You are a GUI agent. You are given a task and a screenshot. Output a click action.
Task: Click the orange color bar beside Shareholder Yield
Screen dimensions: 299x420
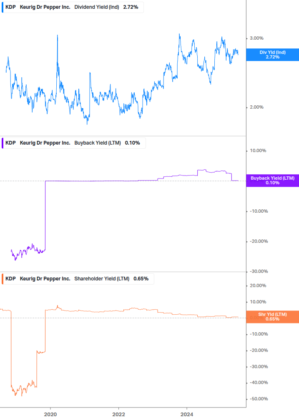click(x=3, y=279)
